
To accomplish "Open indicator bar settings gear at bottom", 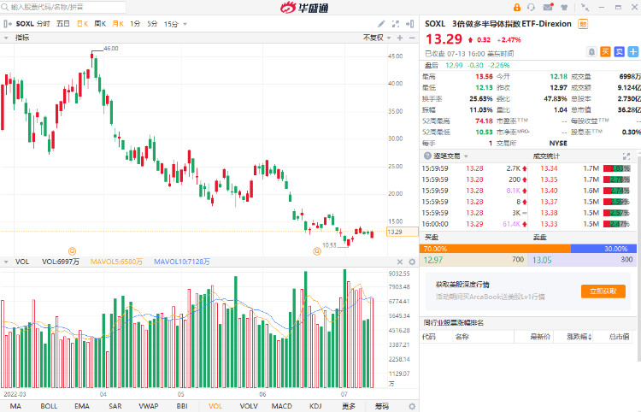I will (412, 406).
